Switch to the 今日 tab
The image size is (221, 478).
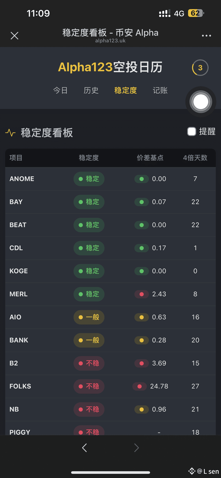coord(60,90)
